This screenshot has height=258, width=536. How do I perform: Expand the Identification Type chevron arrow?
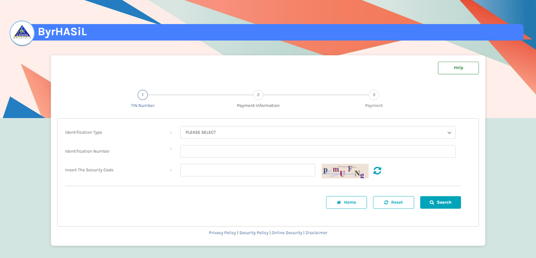click(x=449, y=133)
